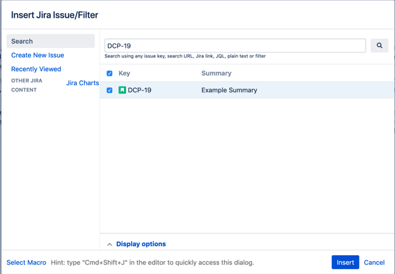Switch to Create New Issue
The width and height of the screenshot is (395, 274).
[x=37, y=56]
